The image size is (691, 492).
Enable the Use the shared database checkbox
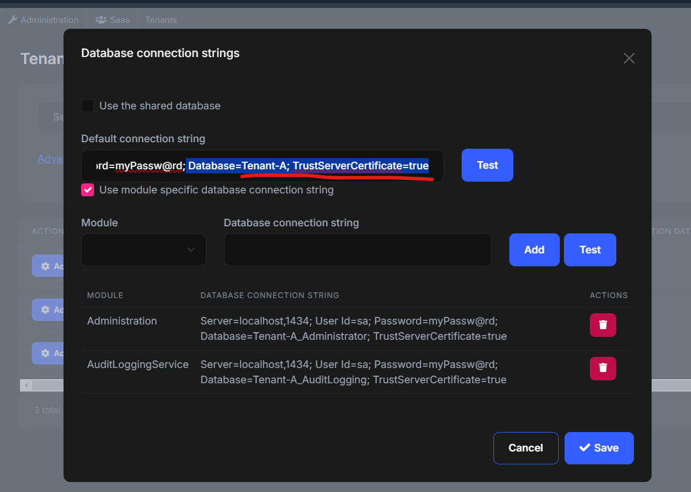tap(88, 106)
